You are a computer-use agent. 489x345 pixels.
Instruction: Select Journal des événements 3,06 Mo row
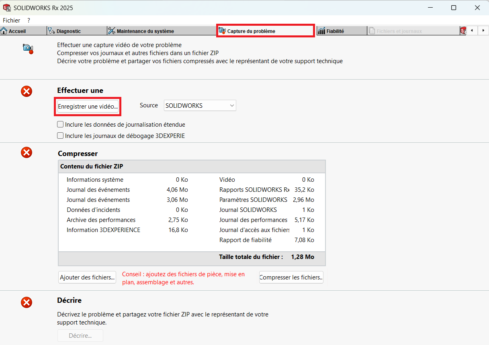127,200
